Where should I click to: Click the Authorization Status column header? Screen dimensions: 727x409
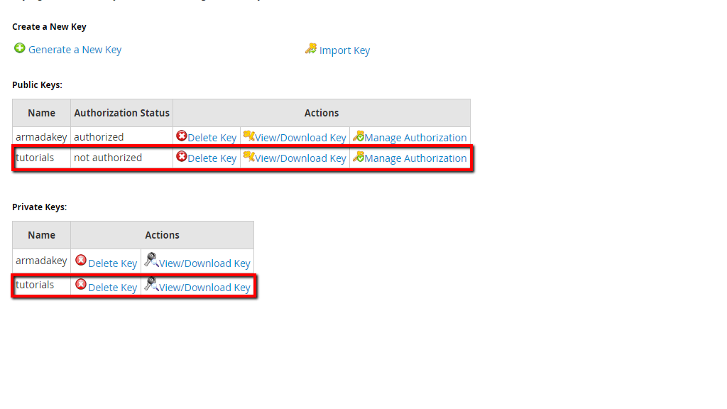pos(122,113)
